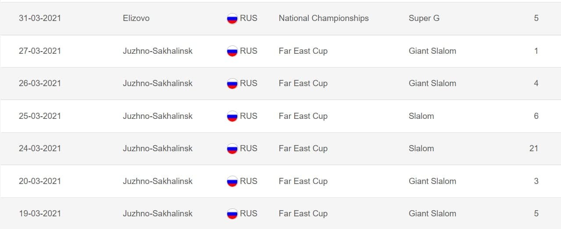
Task: Click Far East Cup in the 19-03-2021 row
Action: pos(303,214)
